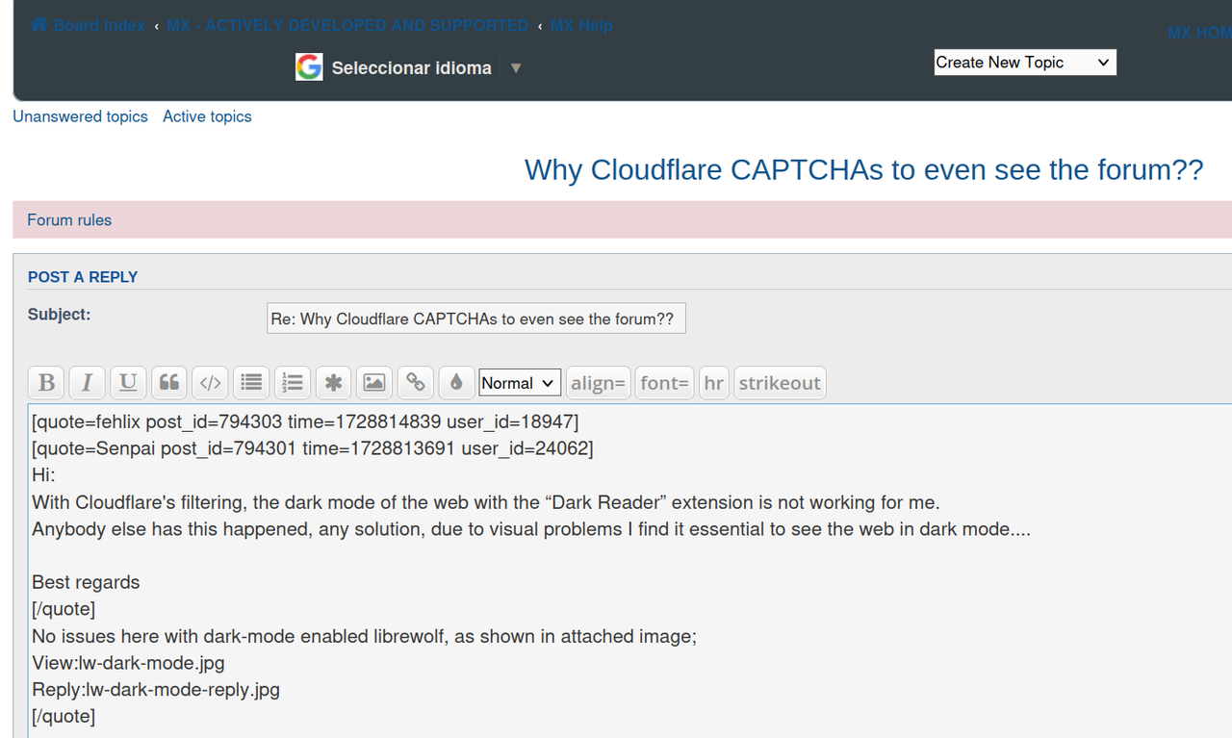Insert a numbered ordered list
This screenshot has width=1232, height=738.
[x=293, y=382]
